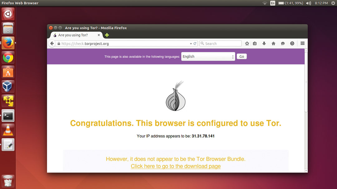Open the Trash in the launcher
Viewport: 337px width, 189px height.
[8, 181]
